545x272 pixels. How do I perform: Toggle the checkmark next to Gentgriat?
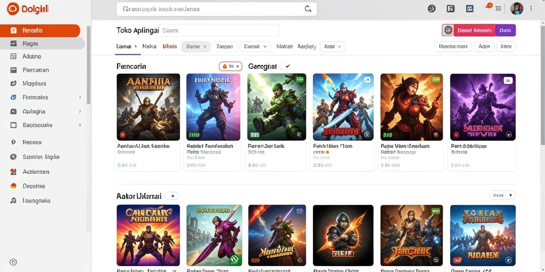[285, 66]
